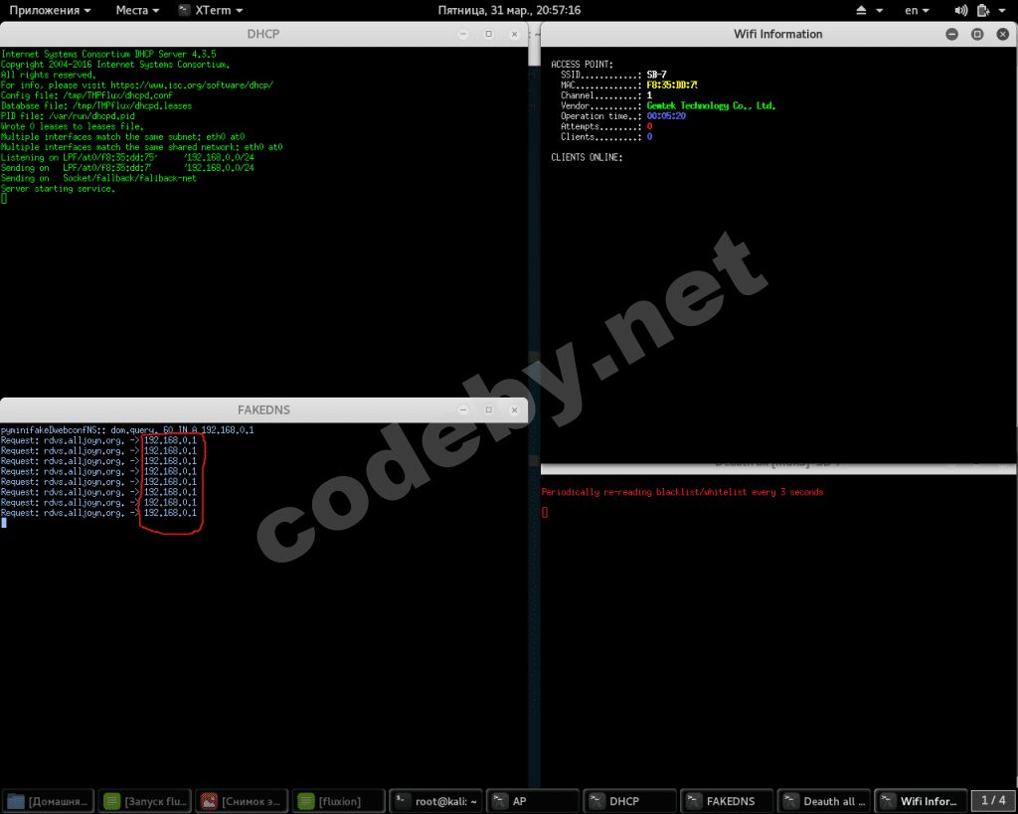Close the Wifi Information window
The image size is (1018, 814).
pos(1002,34)
